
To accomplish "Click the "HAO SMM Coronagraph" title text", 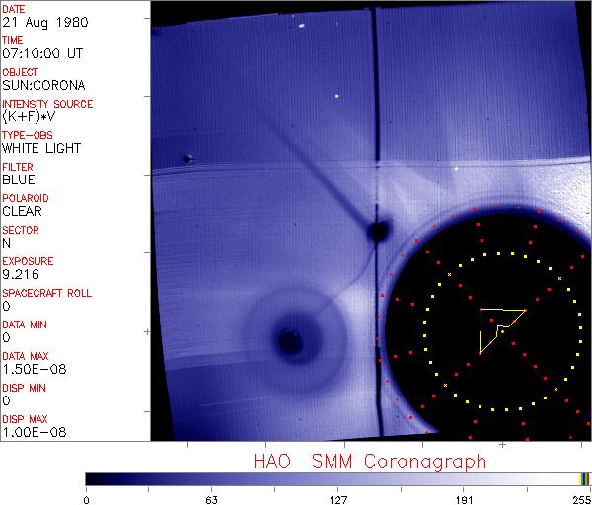I will [369, 460].
